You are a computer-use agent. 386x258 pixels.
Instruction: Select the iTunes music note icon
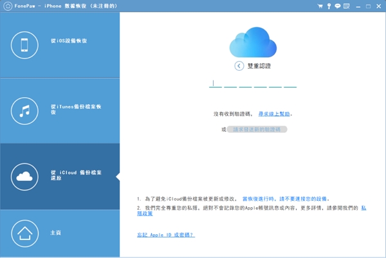[24, 111]
